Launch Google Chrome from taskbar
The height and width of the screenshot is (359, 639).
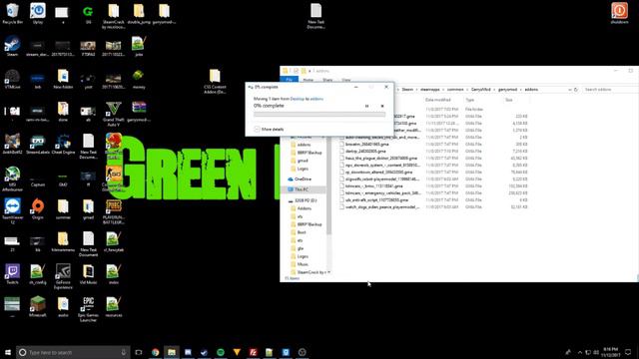(x=156, y=352)
